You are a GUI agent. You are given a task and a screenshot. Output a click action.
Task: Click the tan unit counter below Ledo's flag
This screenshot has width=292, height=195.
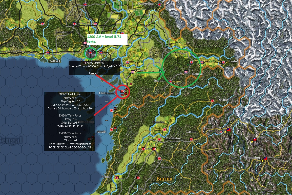220,65
